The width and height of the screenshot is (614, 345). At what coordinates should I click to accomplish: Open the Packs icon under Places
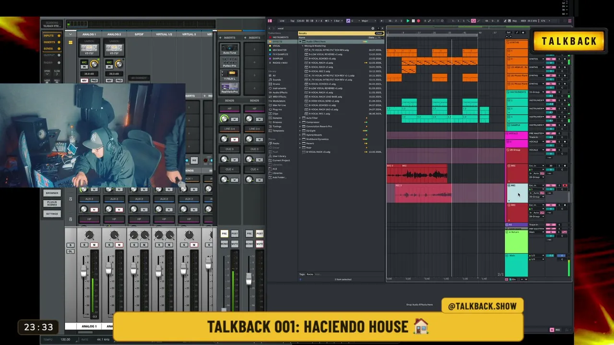click(x=271, y=143)
